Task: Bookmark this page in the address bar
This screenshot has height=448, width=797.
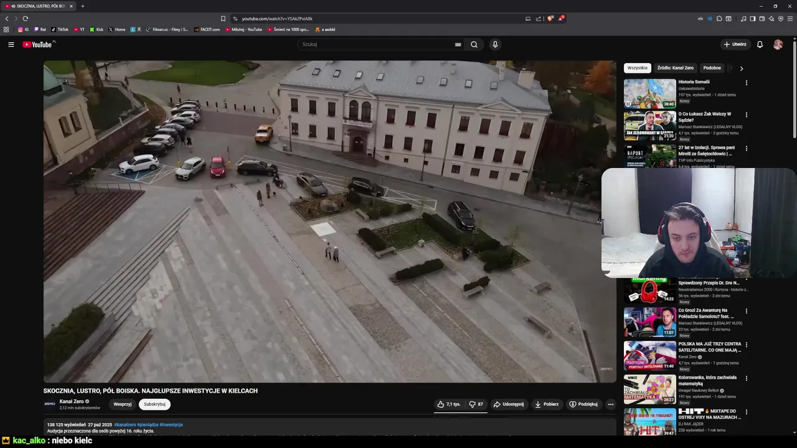Action: point(223,19)
